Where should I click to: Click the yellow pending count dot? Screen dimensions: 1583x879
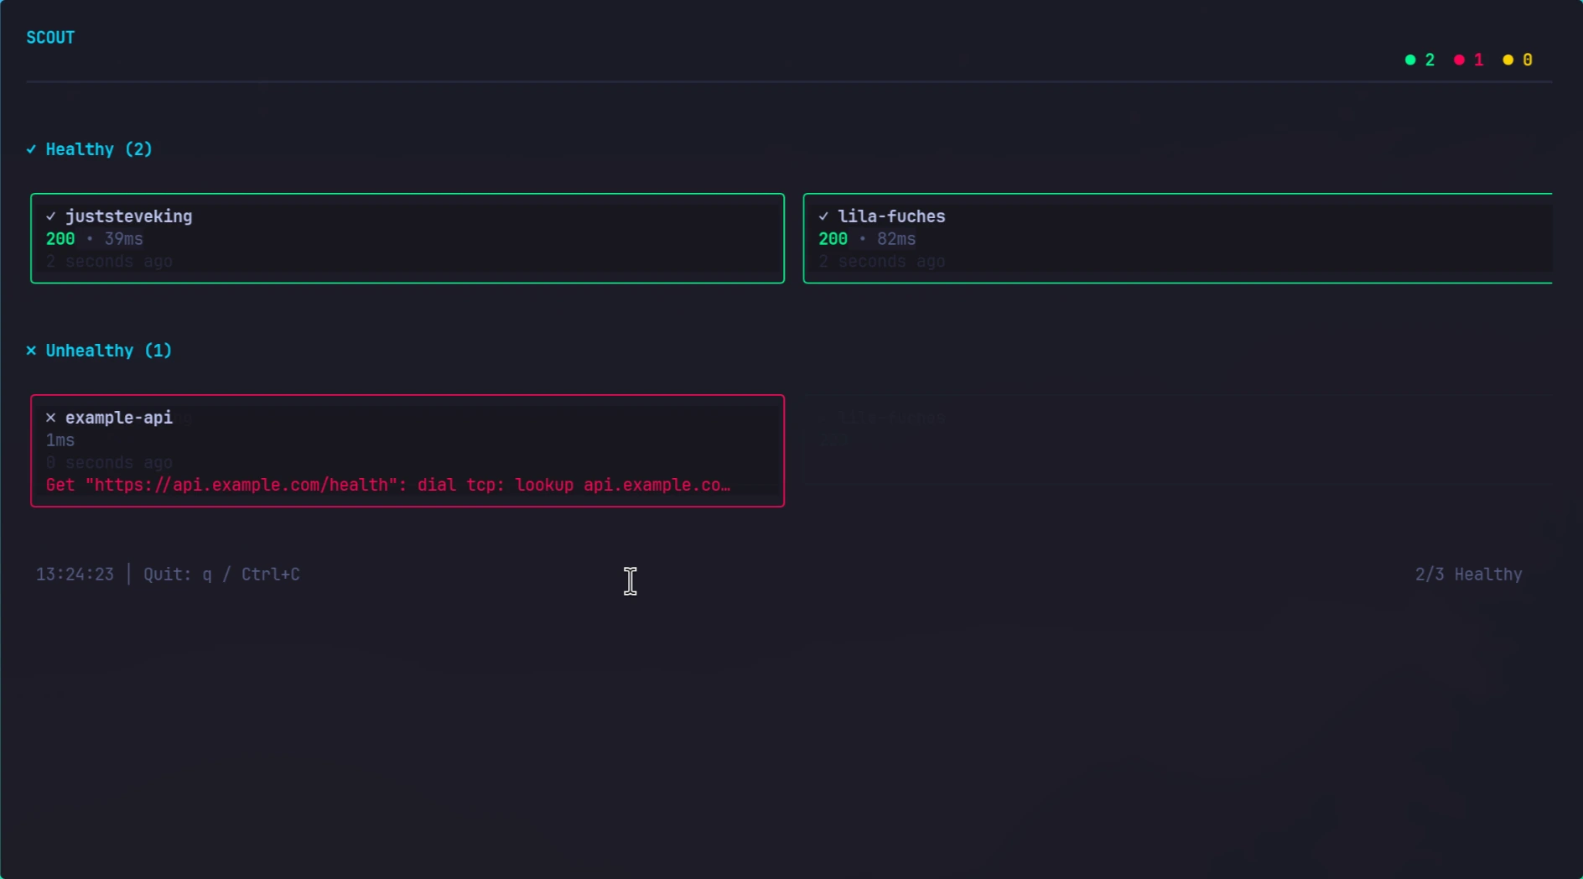pos(1508,60)
